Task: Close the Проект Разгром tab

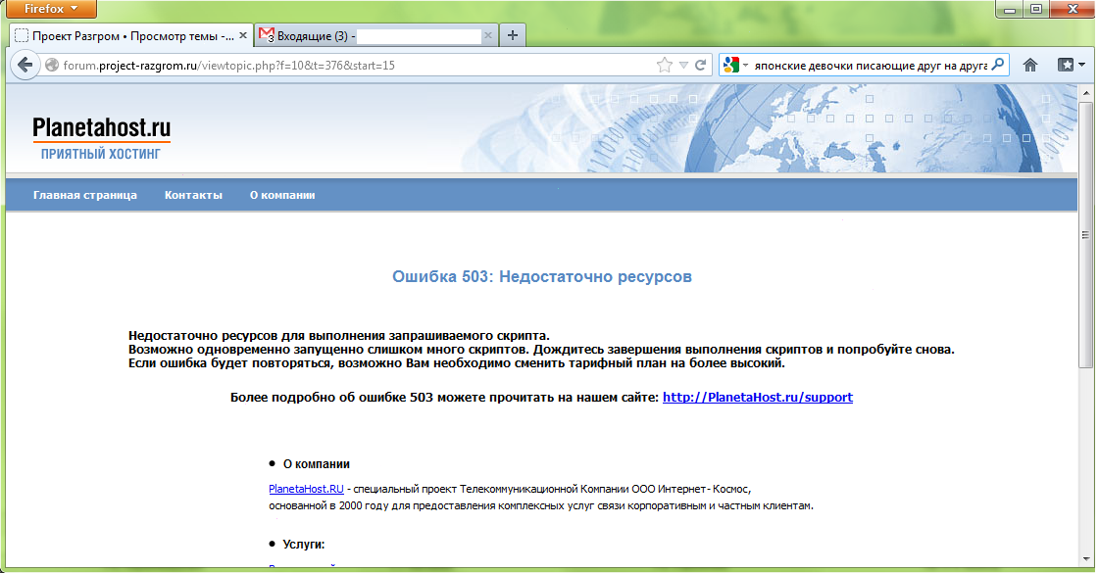Action: (242, 35)
